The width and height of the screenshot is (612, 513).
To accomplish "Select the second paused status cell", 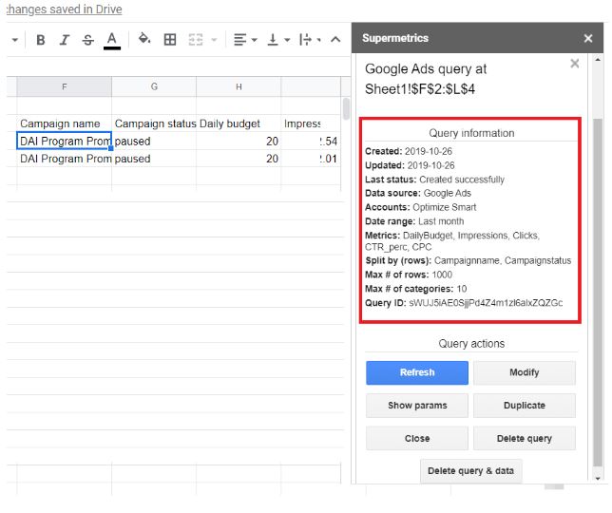I will coord(154,159).
